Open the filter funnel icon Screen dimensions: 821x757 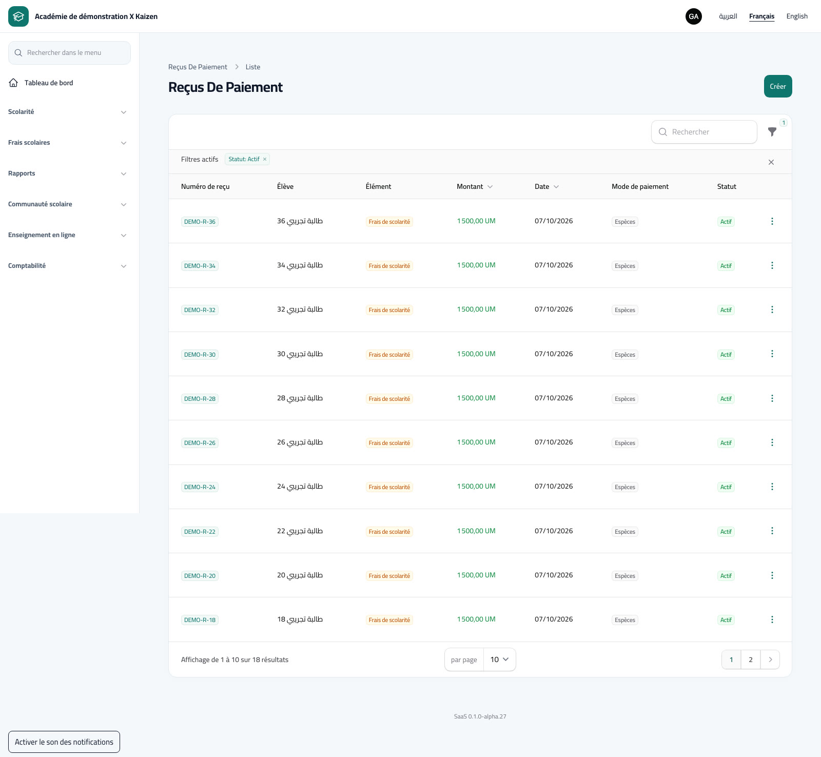point(772,132)
